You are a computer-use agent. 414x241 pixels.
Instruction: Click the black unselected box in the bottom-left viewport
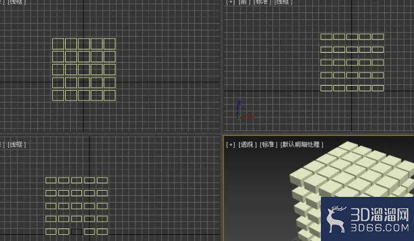[x=76, y=232]
